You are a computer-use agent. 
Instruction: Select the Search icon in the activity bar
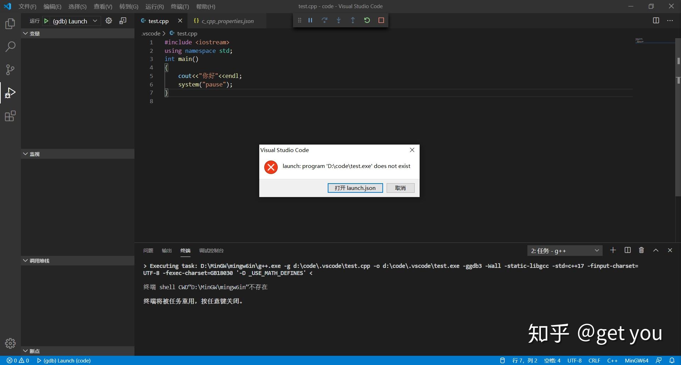(x=10, y=46)
